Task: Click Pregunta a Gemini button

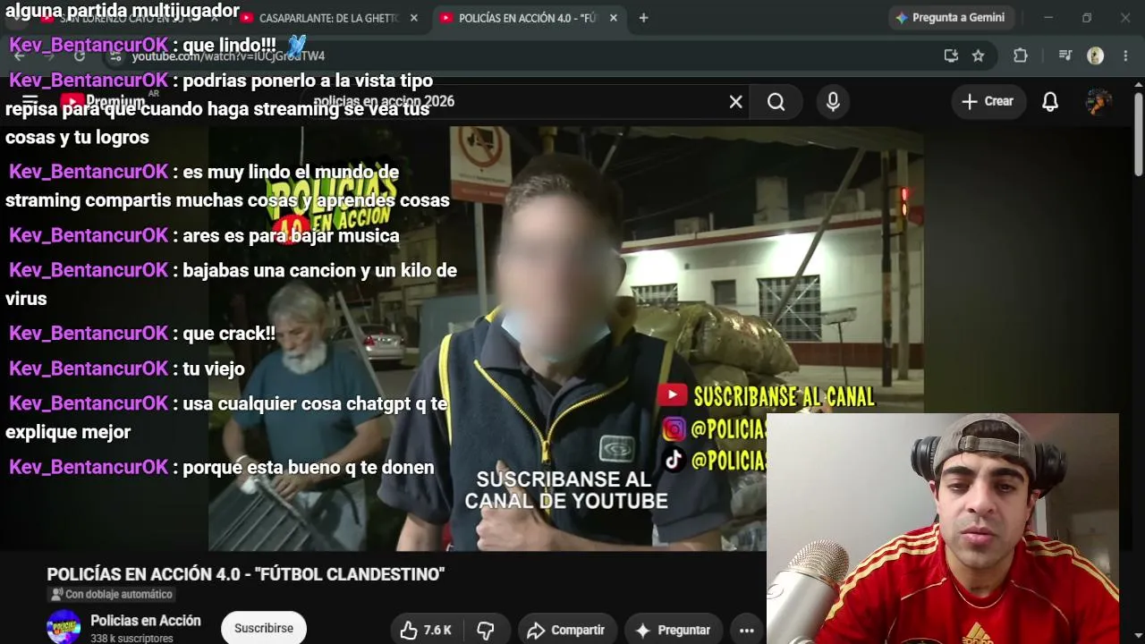Action: [950, 18]
